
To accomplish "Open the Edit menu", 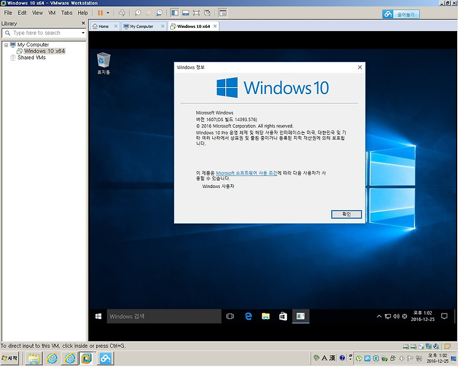I will 22,13.
